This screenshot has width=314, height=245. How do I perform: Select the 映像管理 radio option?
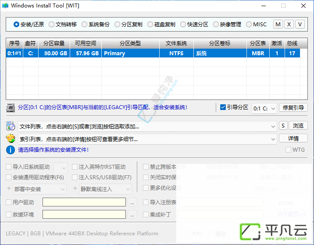click(x=227, y=25)
